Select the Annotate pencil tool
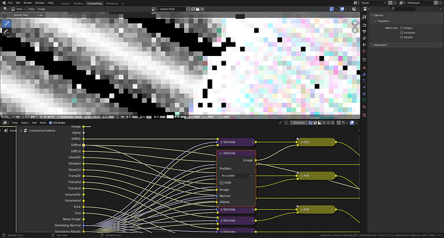 click(6, 32)
